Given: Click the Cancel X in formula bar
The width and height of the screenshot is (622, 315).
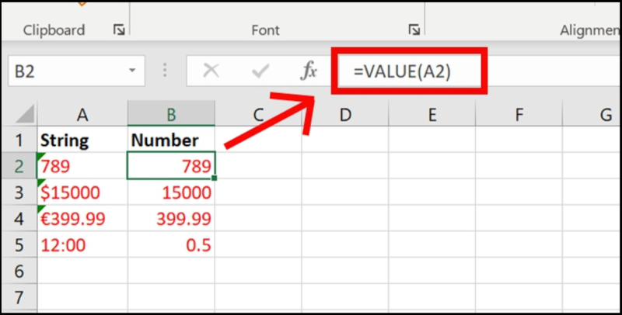Looking at the screenshot, I should (210, 71).
